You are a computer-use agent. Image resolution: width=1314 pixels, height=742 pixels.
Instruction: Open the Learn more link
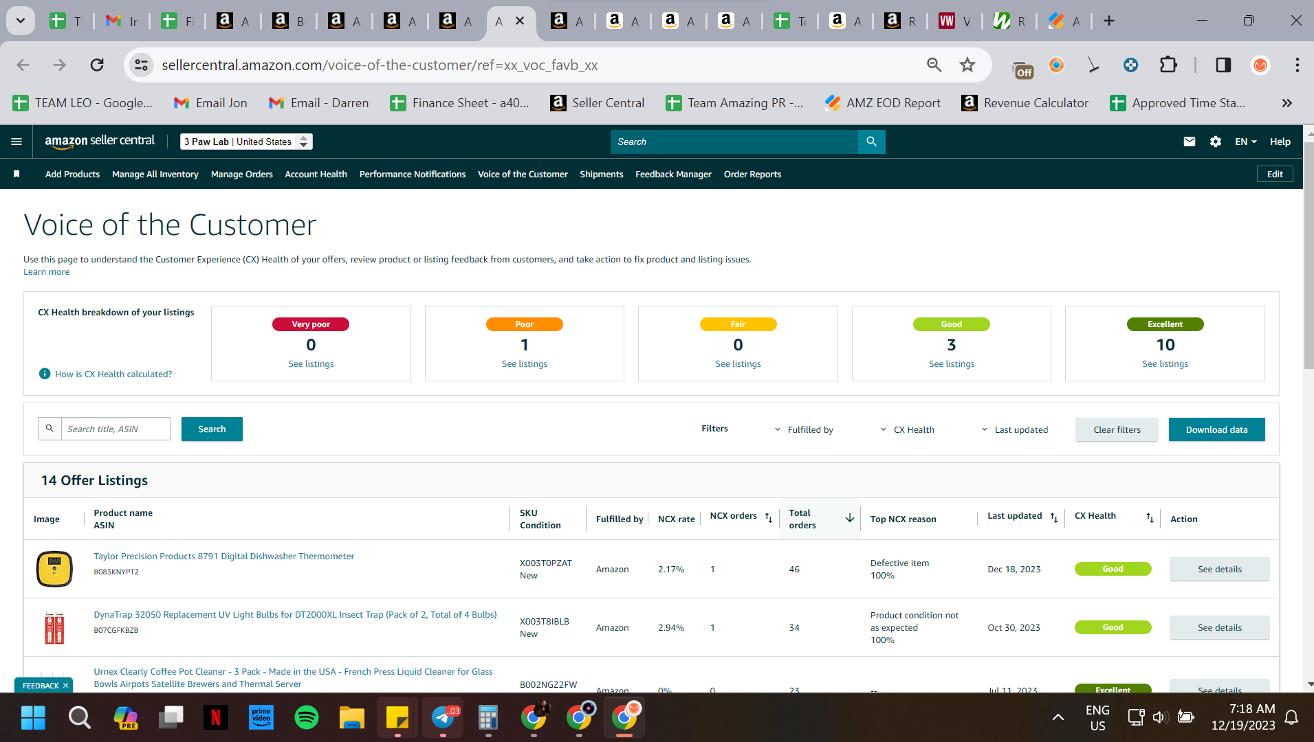coord(46,271)
